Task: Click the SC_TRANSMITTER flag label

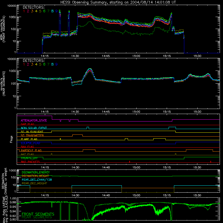Action: point(32,135)
